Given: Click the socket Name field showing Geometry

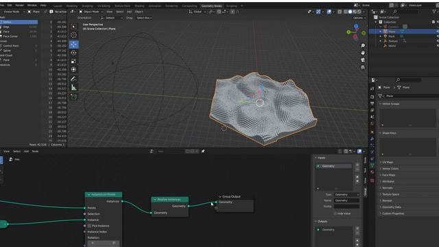Looking at the screenshot, I should point(346,200).
